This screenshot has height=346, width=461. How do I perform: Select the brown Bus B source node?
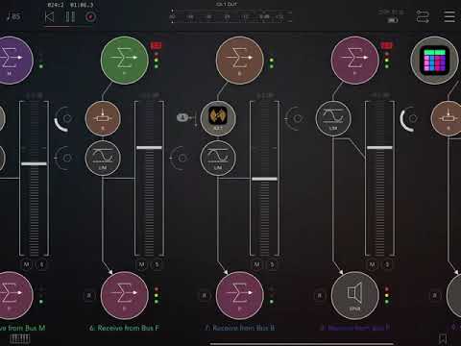coord(240,61)
